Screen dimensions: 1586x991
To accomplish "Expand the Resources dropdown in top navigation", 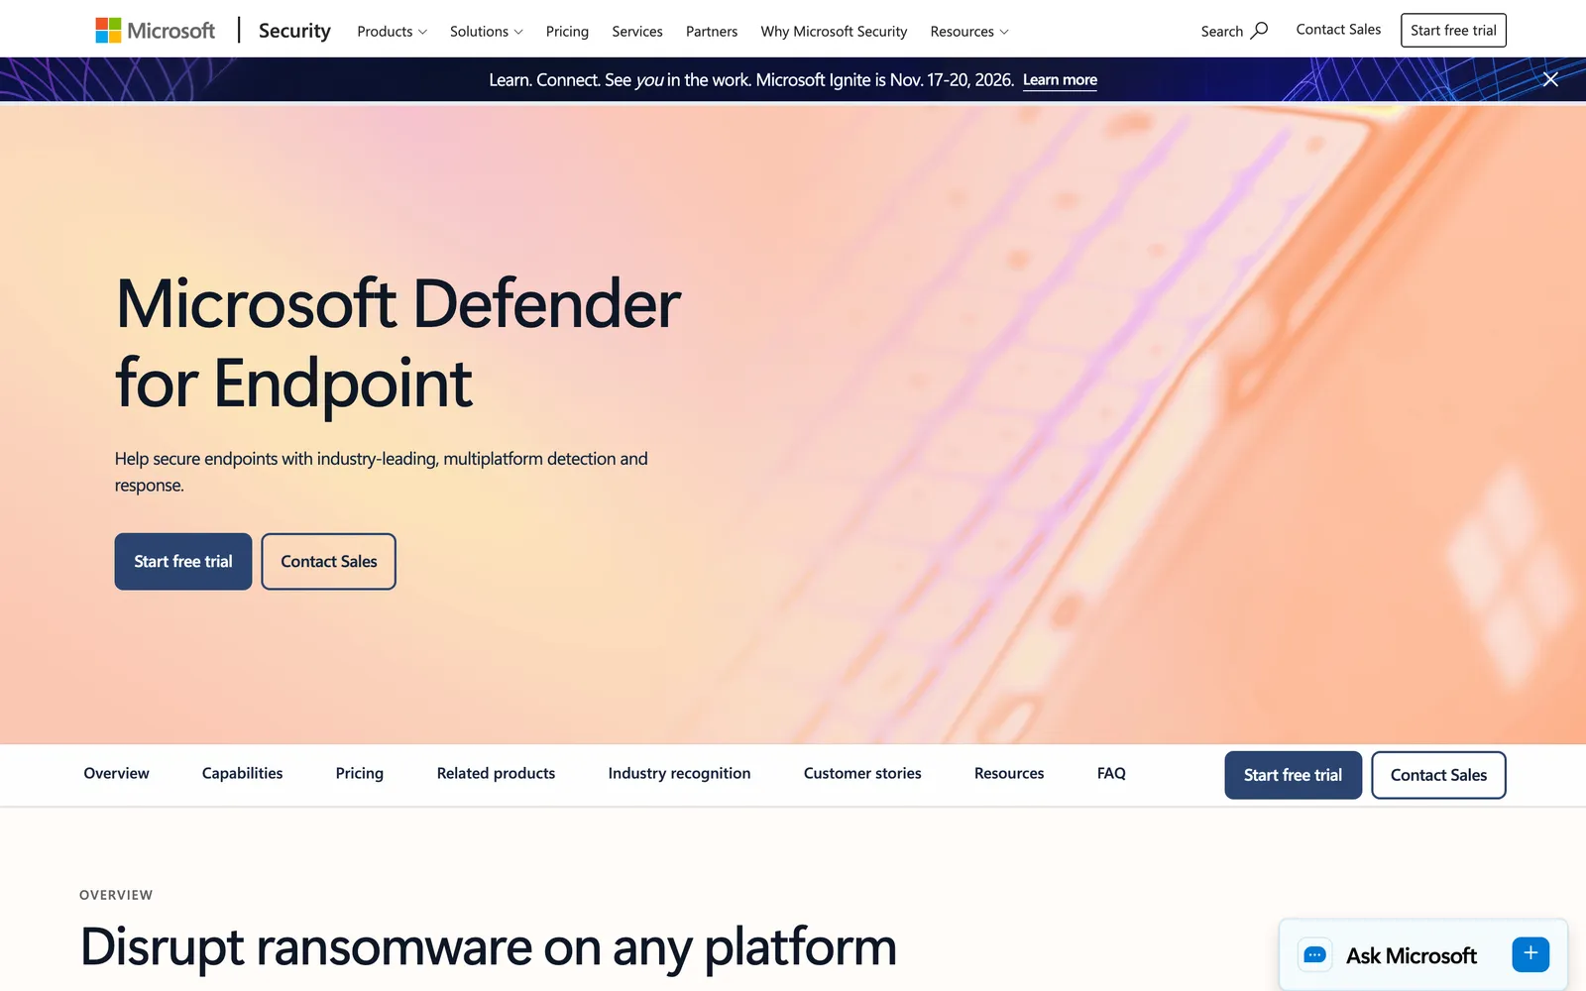I will (968, 32).
